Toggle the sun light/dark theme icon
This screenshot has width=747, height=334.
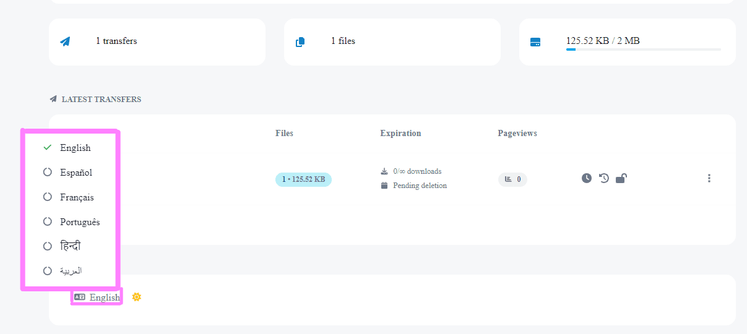[137, 297]
